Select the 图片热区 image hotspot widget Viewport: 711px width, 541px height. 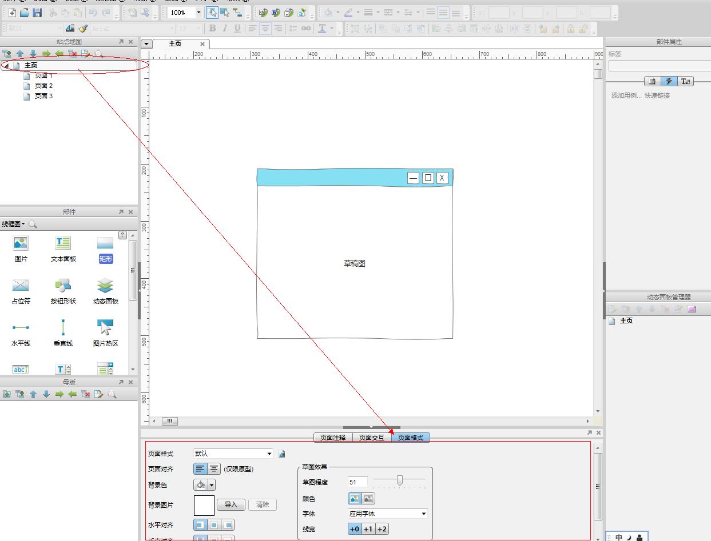tap(105, 334)
